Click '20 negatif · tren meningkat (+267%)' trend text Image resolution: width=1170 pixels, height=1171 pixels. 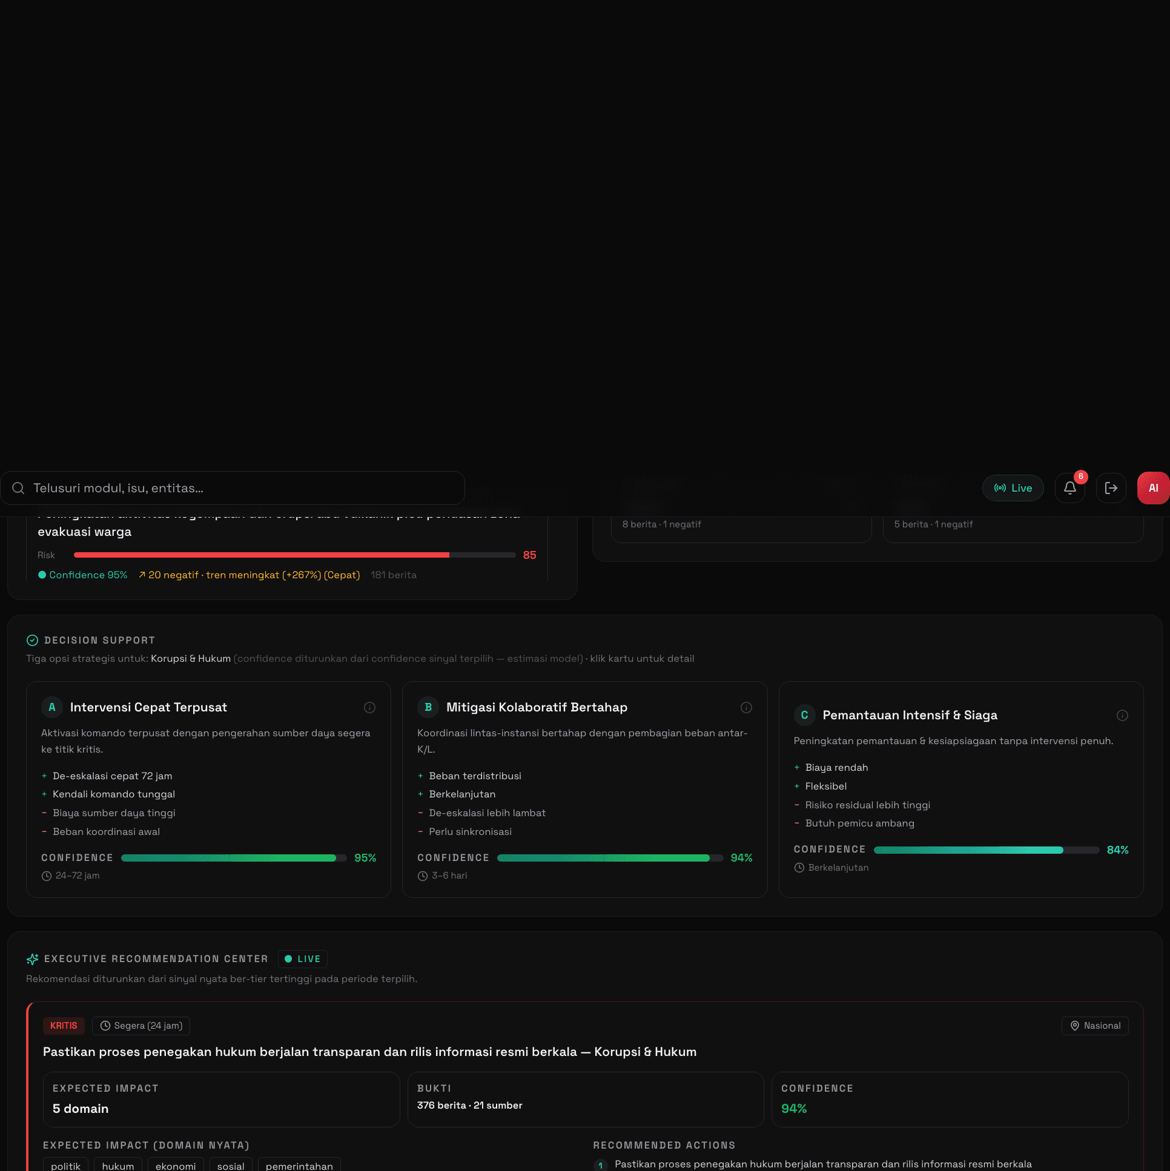[248, 575]
